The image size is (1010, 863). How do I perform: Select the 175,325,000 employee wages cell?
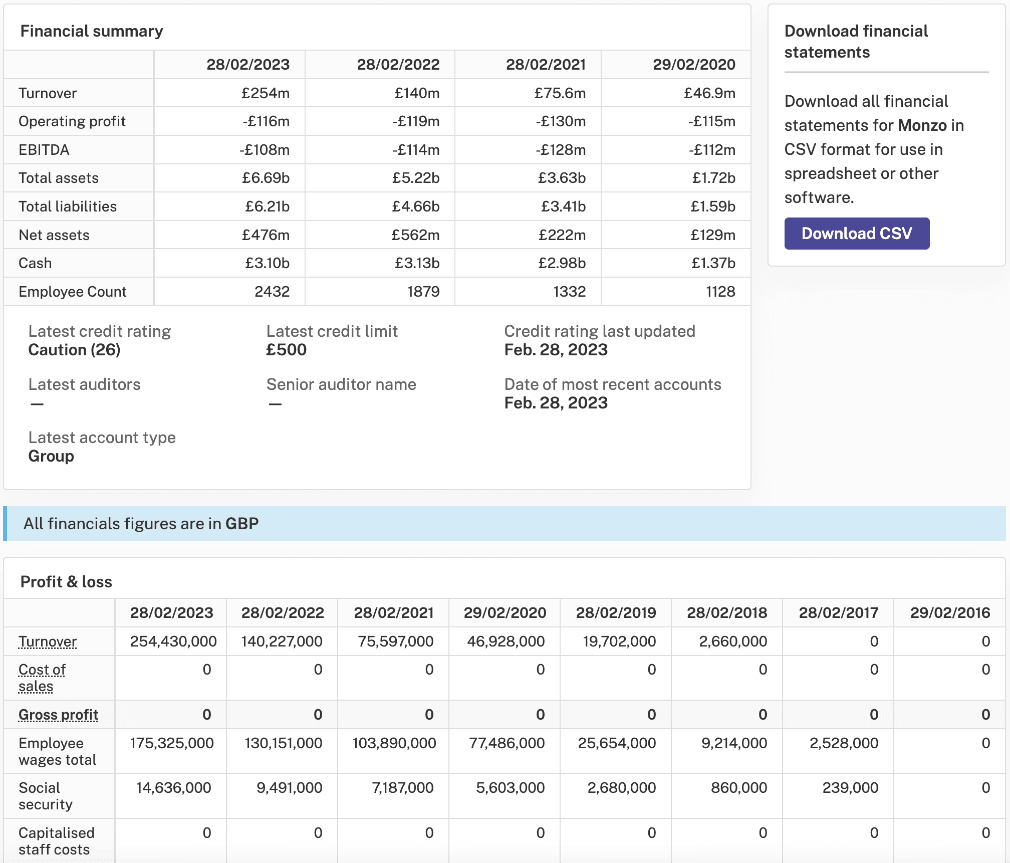(x=172, y=743)
